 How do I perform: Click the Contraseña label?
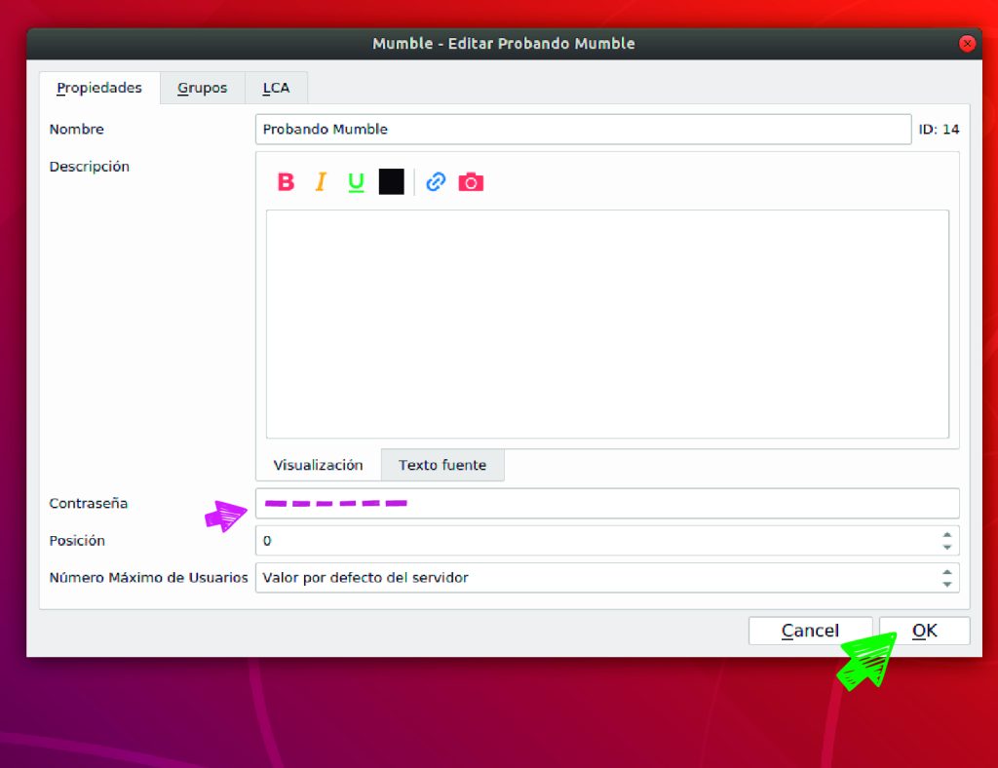click(x=89, y=503)
